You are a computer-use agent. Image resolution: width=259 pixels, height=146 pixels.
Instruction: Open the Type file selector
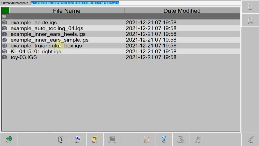(x=60, y=139)
